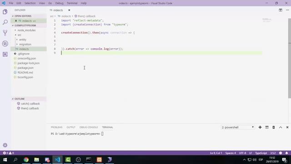The width and height of the screenshot is (291, 164).
Task: Collapse the Outline section
Action: pyautogui.click(x=20, y=99)
